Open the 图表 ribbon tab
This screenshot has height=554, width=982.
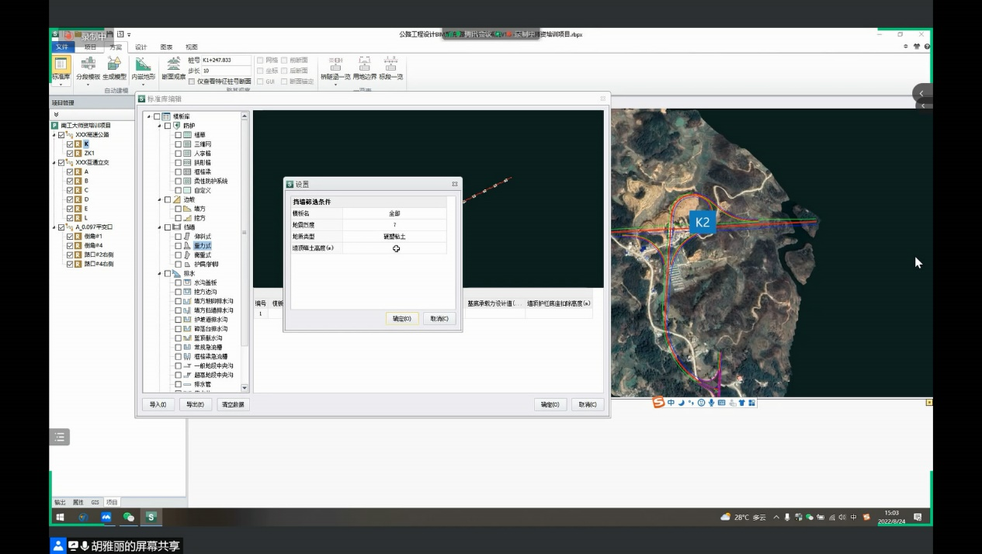click(x=166, y=47)
